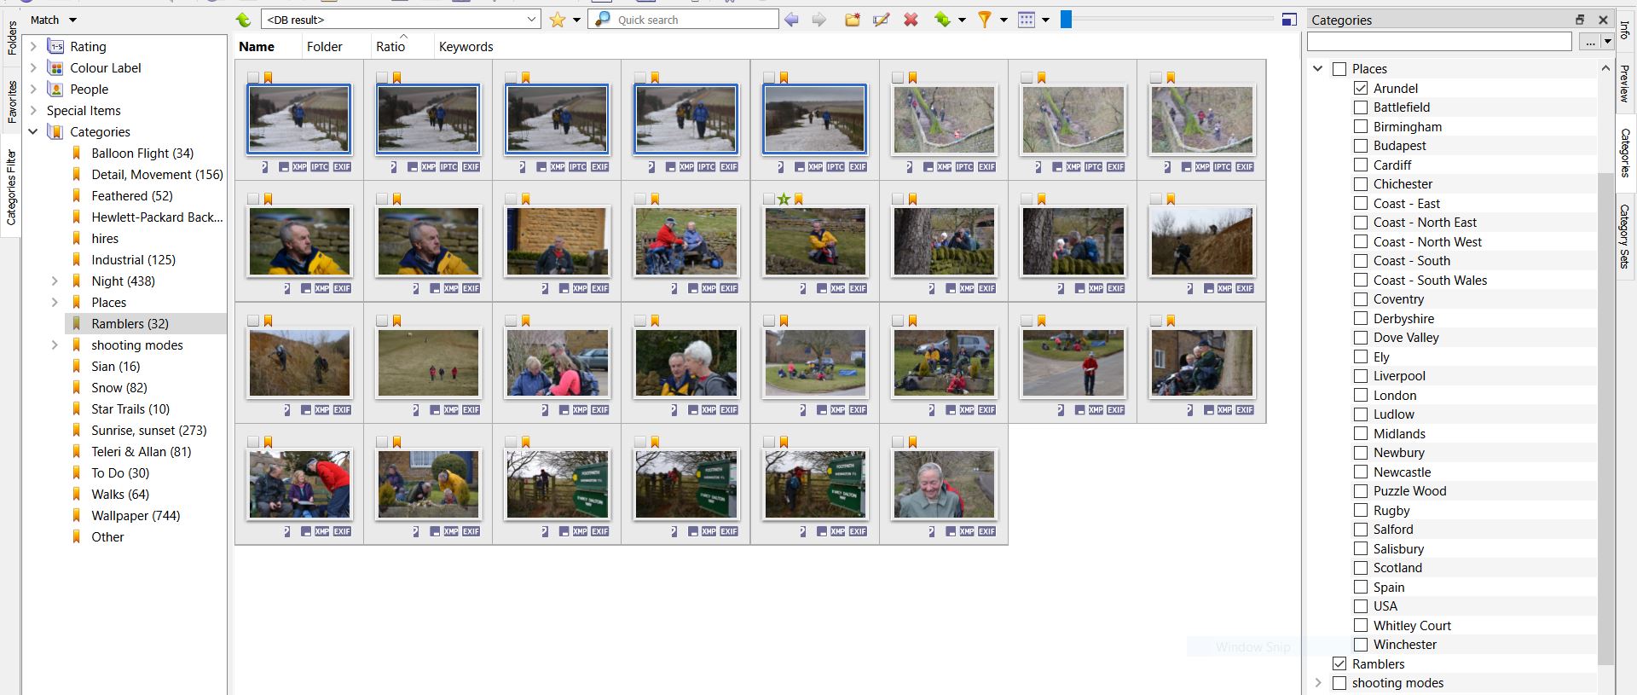Click the orange funnel filter icon
The image size is (1637, 695).
click(x=985, y=20)
